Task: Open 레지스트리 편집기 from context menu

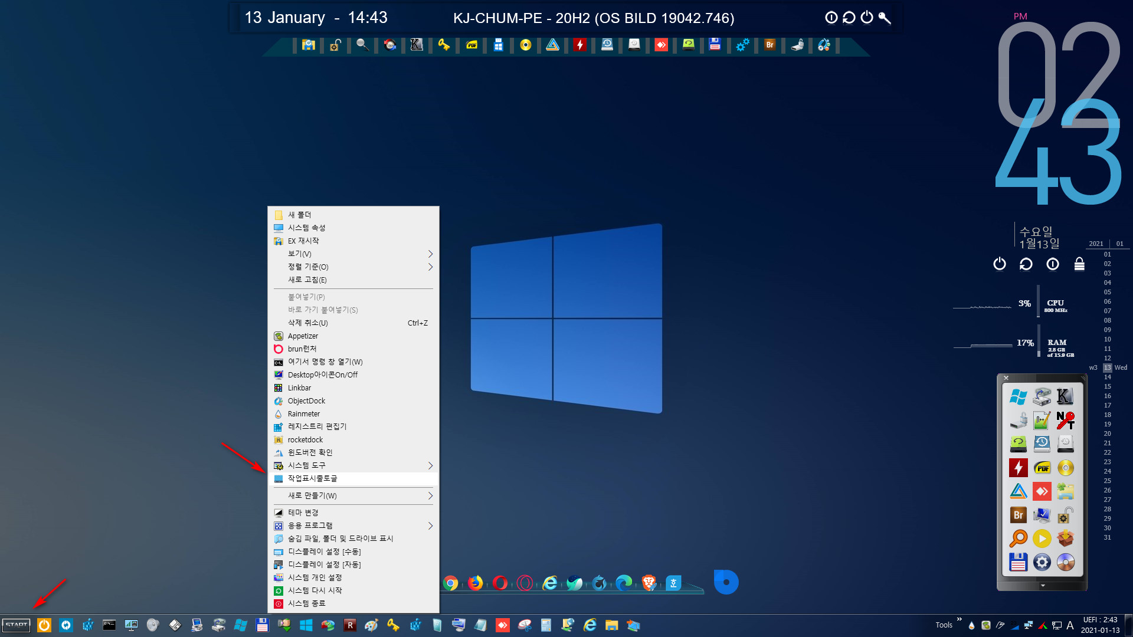Action: click(353, 426)
